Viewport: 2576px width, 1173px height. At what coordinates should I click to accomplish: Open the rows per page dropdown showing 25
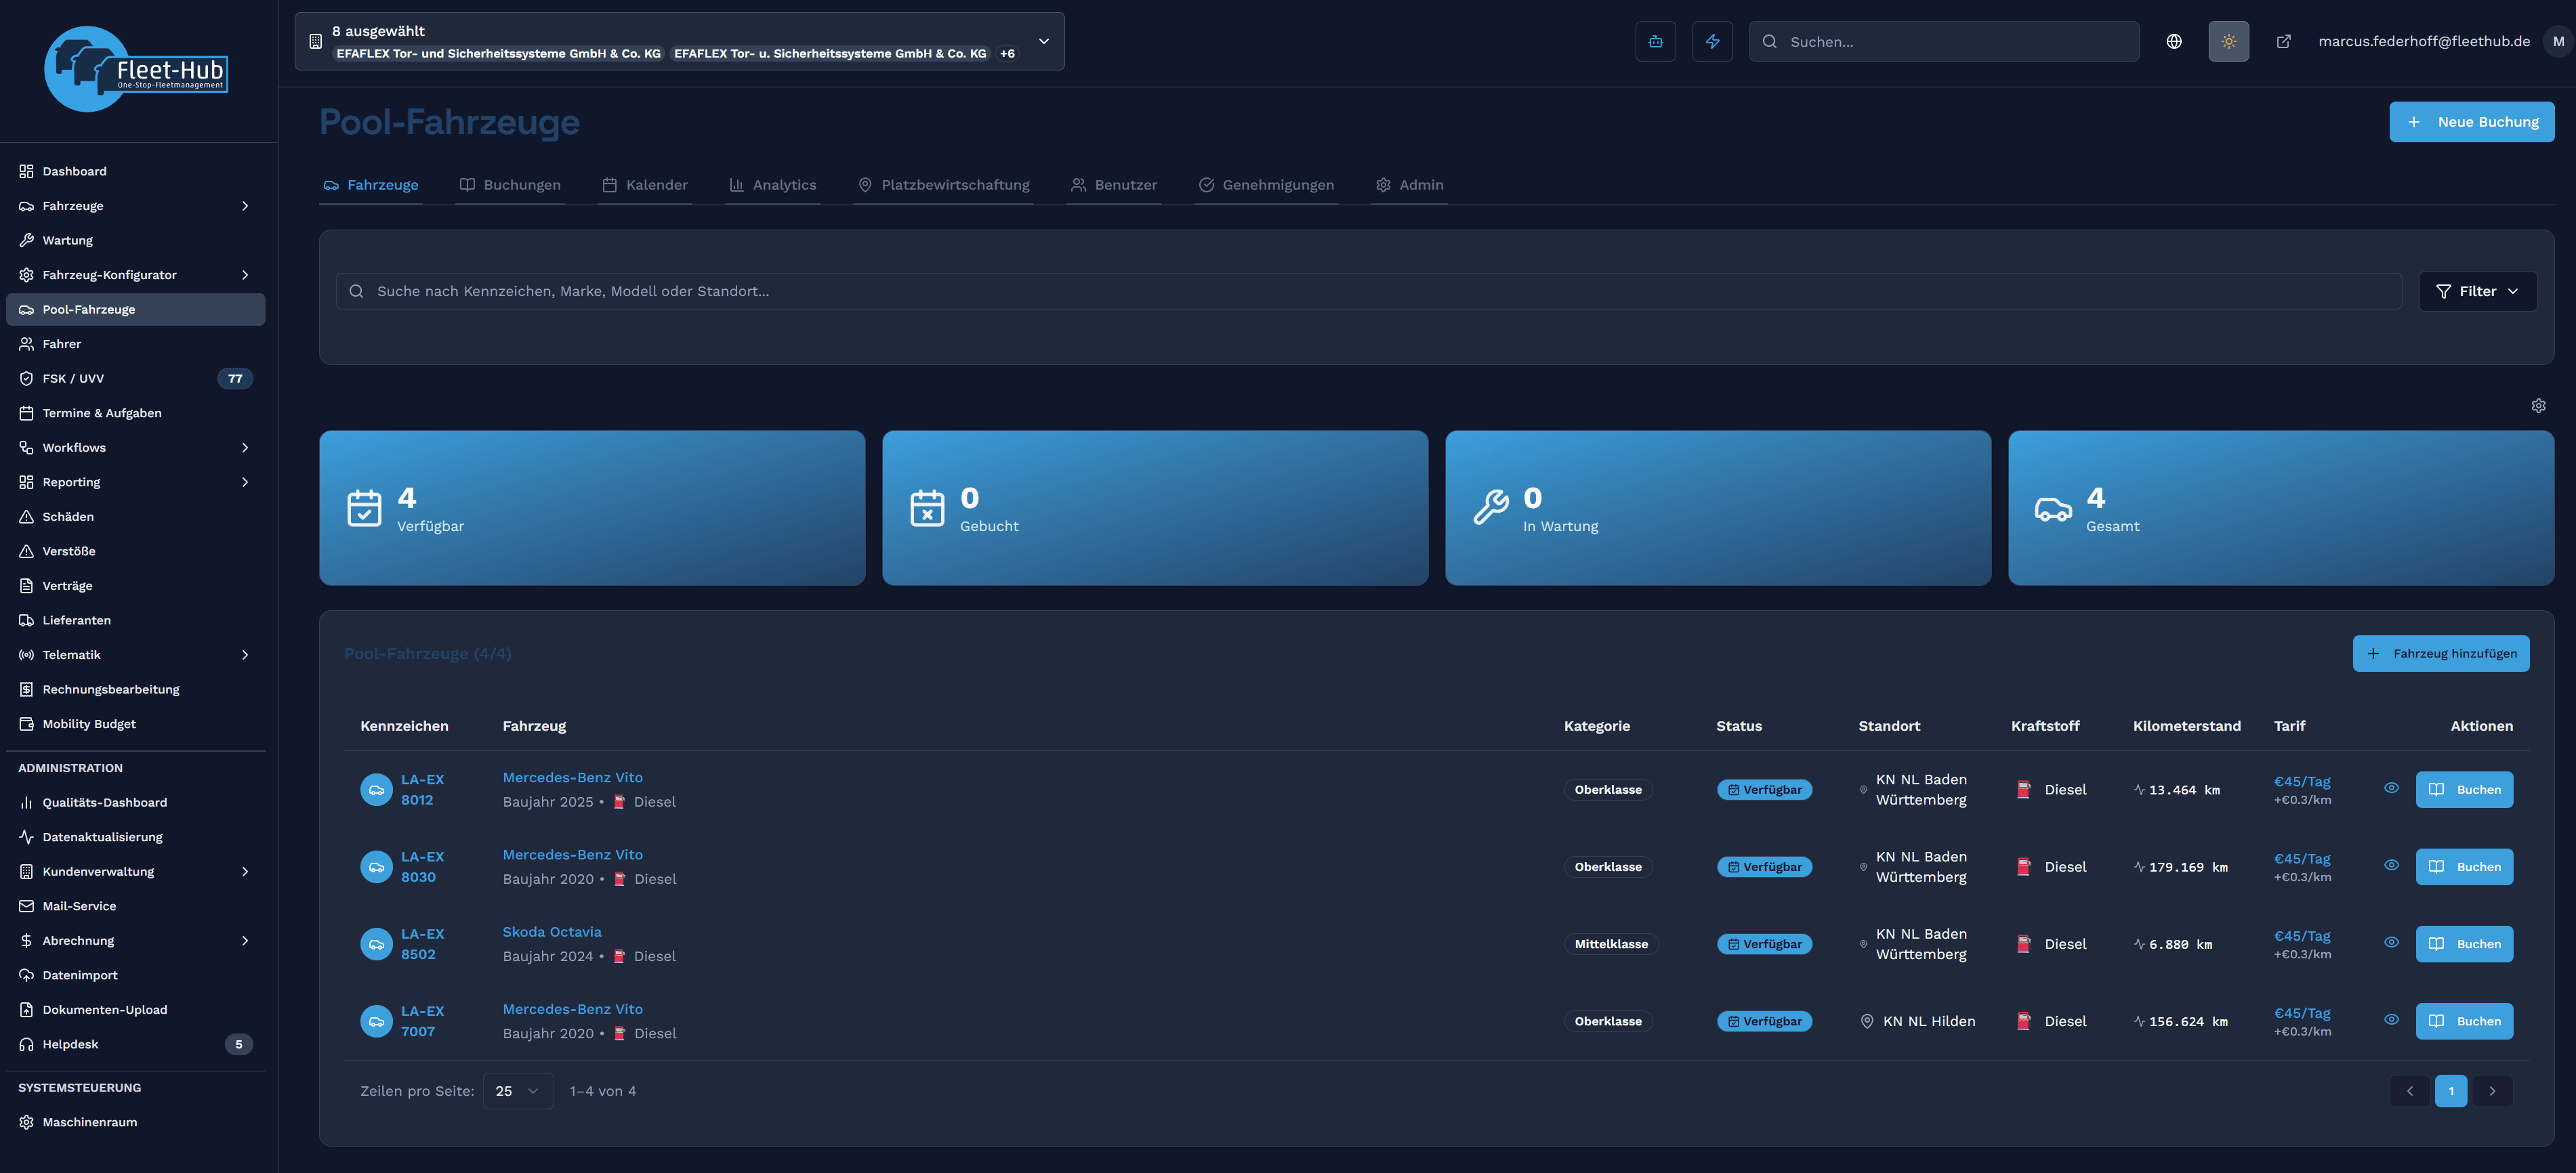517,1091
